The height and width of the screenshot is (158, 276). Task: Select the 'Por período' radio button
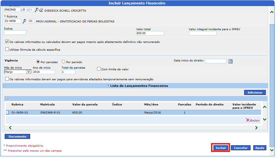tap(63, 62)
